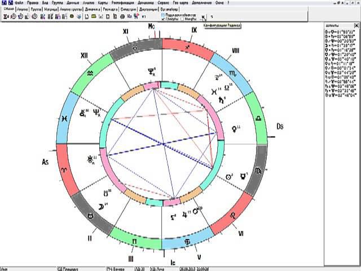Click the Конфигурации Радикса toolbar button
The height and width of the screenshot is (271, 361).
tap(203, 16)
